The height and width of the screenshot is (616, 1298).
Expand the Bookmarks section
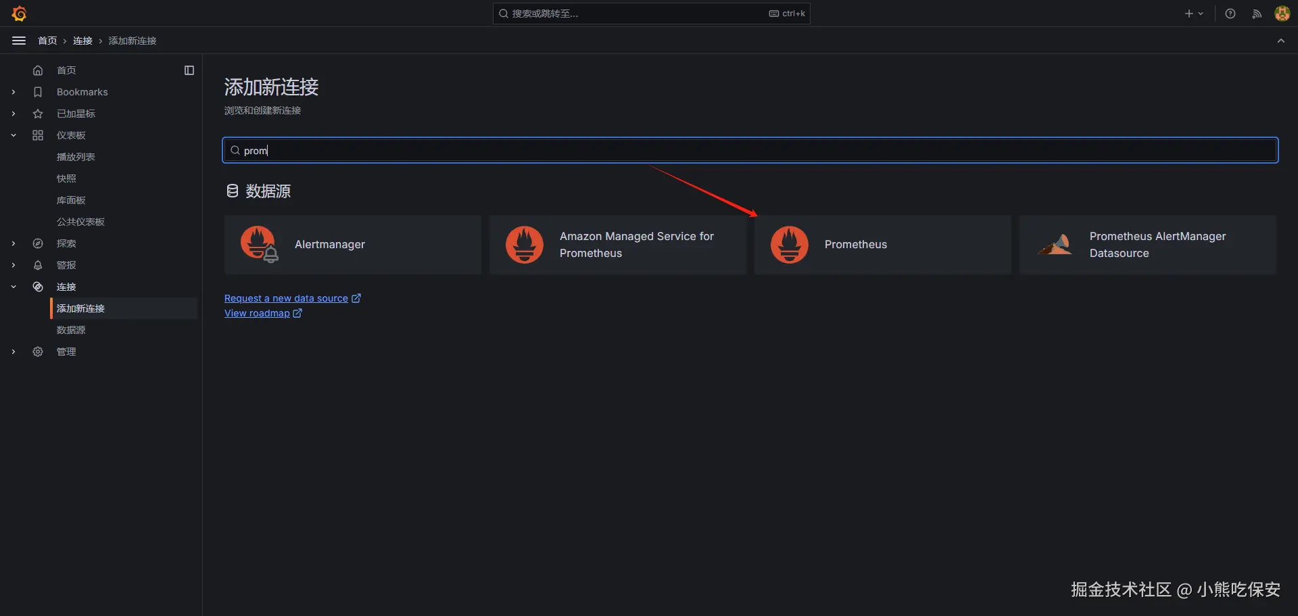point(14,92)
